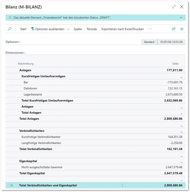
Task: Select Total Kurzfristiges Umlaufvermögen row
Action: pos(96,101)
